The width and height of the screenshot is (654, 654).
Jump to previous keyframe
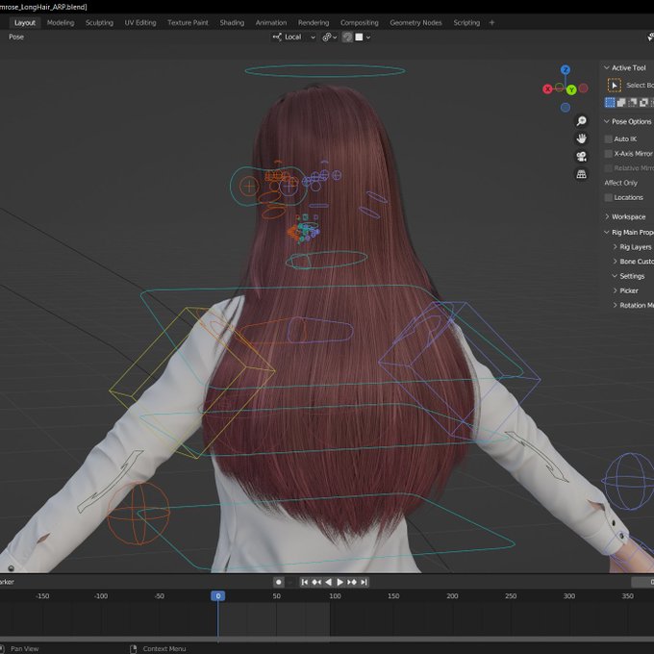[x=316, y=582]
